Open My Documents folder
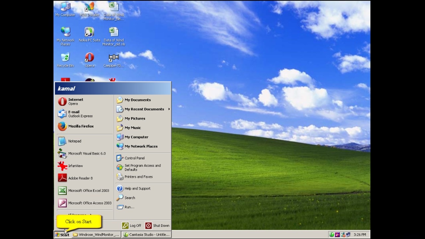 pos(143,100)
